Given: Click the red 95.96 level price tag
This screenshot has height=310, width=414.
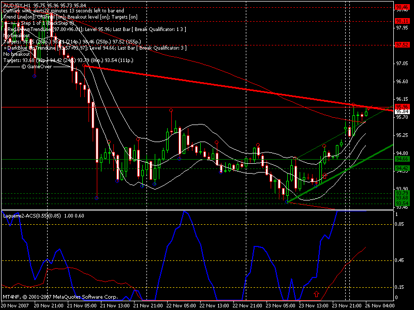Looking at the screenshot, I should [x=402, y=106].
